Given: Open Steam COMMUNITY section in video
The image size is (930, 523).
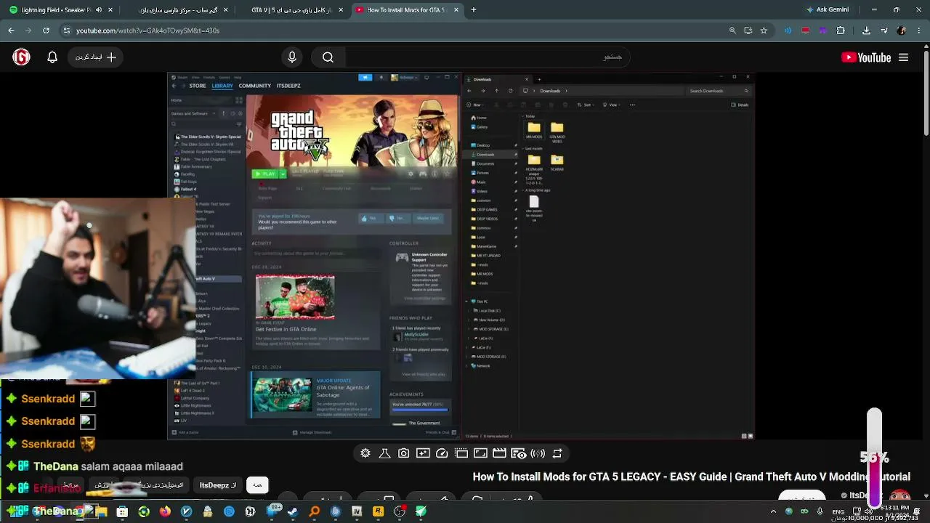Looking at the screenshot, I should pyautogui.click(x=255, y=86).
